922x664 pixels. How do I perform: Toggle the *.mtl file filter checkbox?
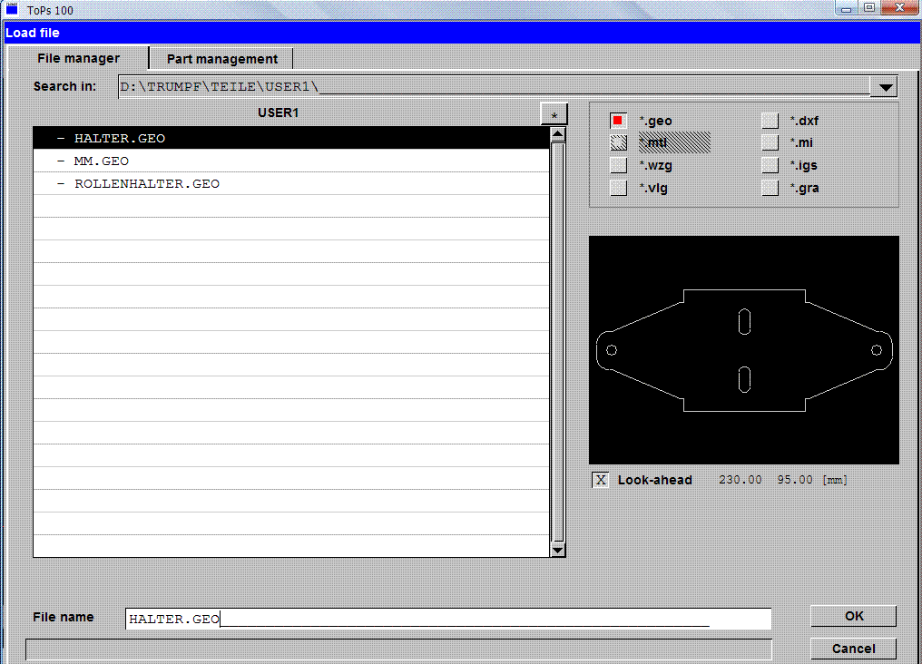coord(618,142)
